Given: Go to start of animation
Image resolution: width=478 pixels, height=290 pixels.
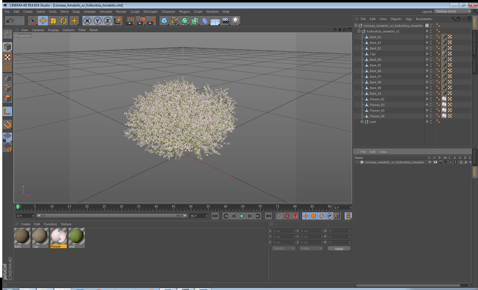Looking at the screenshot, I should tap(215, 216).
